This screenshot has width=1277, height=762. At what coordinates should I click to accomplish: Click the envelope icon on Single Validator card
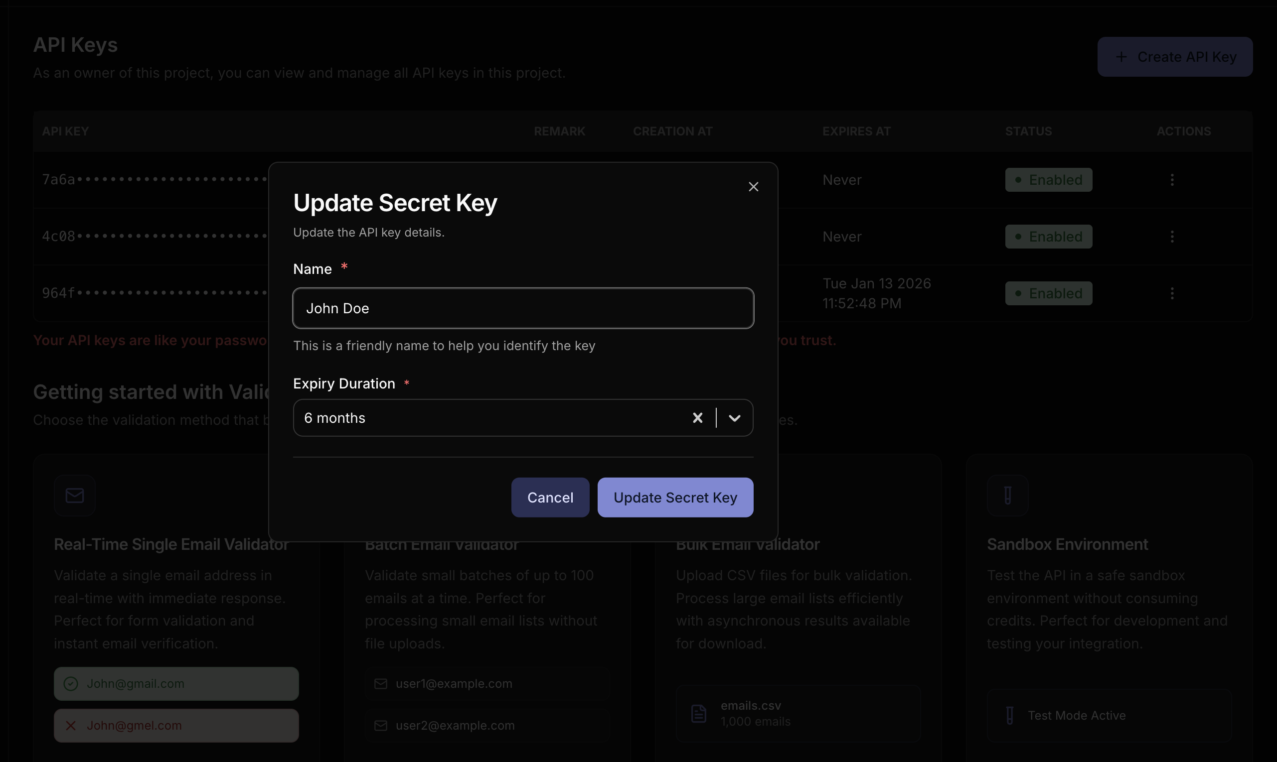point(74,496)
